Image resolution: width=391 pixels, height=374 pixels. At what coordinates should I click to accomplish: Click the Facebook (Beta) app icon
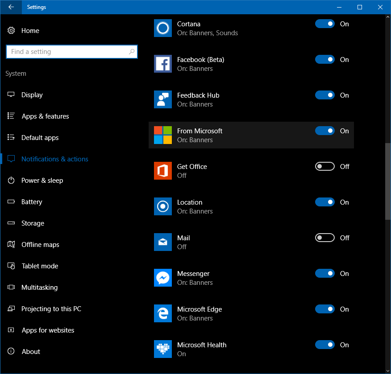pos(163,64)
